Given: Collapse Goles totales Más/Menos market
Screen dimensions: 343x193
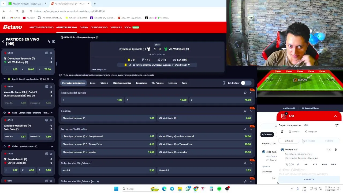Looking at the screenshot, I should 251,163.
